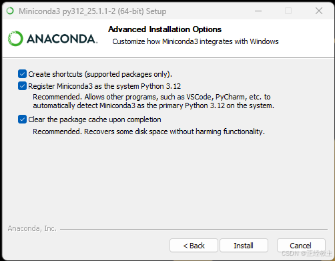This screenshot has width=335, height=261.
Task: Click the Advanced Installation Options heading
Action: click(165, 29)
